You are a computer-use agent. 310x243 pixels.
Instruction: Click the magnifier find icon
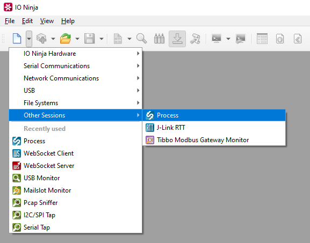pos(141,39)
